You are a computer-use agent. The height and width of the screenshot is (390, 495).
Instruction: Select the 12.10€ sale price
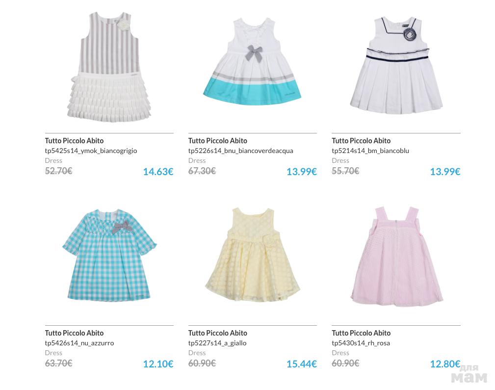[x=158, y=364]
